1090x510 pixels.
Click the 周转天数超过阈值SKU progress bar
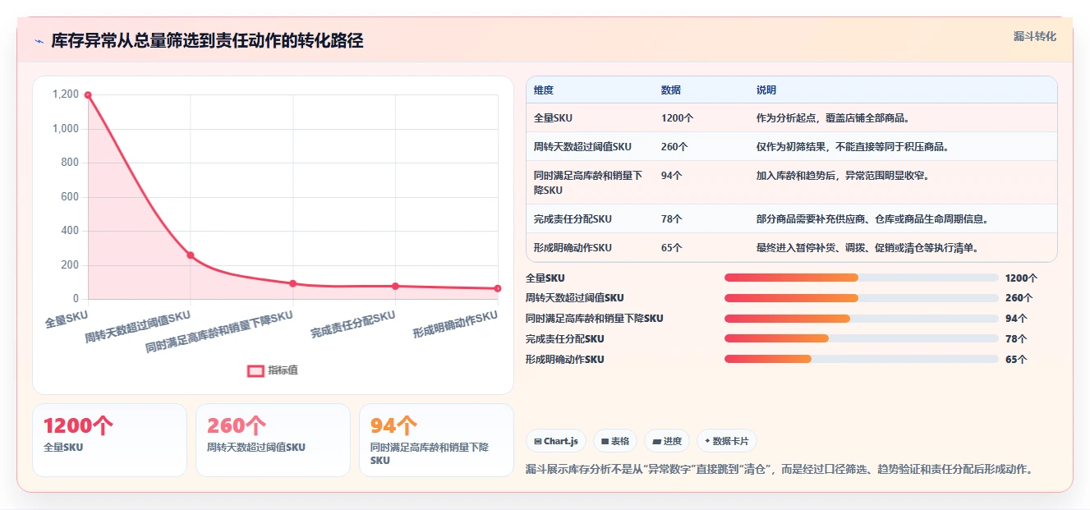coord(862,298)
